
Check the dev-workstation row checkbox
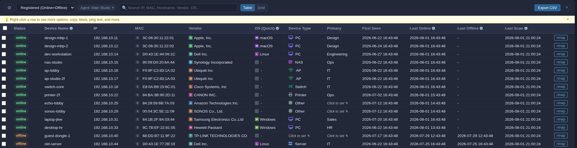(x=4, y=54)
